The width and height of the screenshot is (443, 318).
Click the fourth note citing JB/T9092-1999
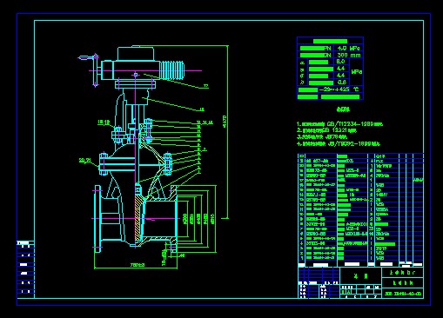[339, 143]
